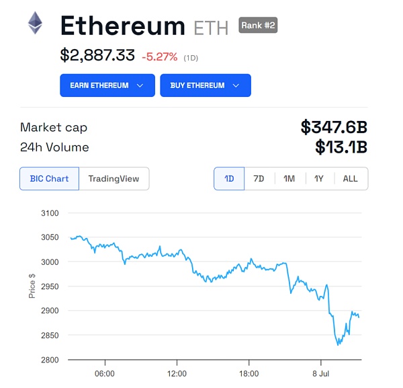Click the ETH ticker symbol

tap(210, 28)
